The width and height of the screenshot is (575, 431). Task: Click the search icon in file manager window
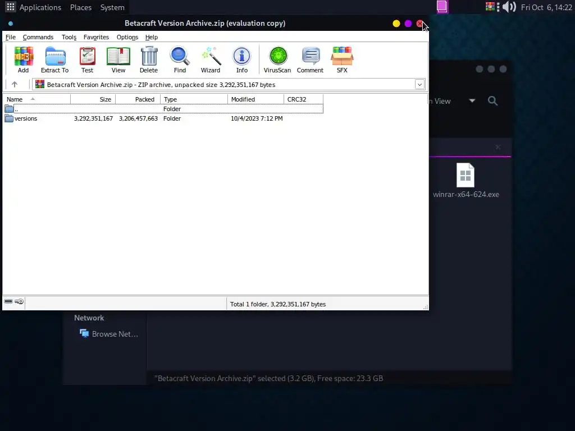493,101
